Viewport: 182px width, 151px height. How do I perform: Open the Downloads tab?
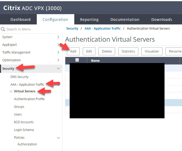(x=162, y=20)
